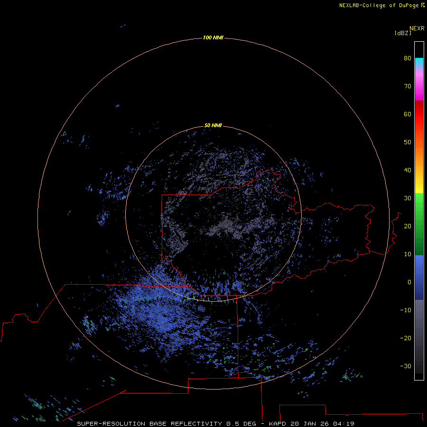Viewport: 427px width, 427px height.
Task: Click the 70 value on the dBZ scale
Action: (408, 86)
